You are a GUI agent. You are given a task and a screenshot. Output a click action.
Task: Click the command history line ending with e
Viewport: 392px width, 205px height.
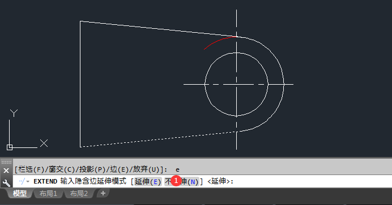(97, 169)
